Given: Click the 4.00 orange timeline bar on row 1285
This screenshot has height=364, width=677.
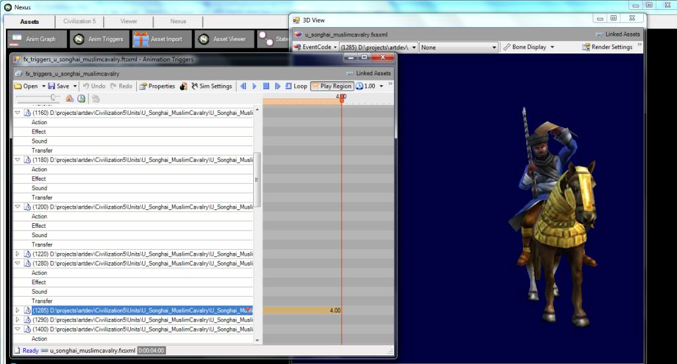Looking at the screenshot, I should click(x=301, y=310).
